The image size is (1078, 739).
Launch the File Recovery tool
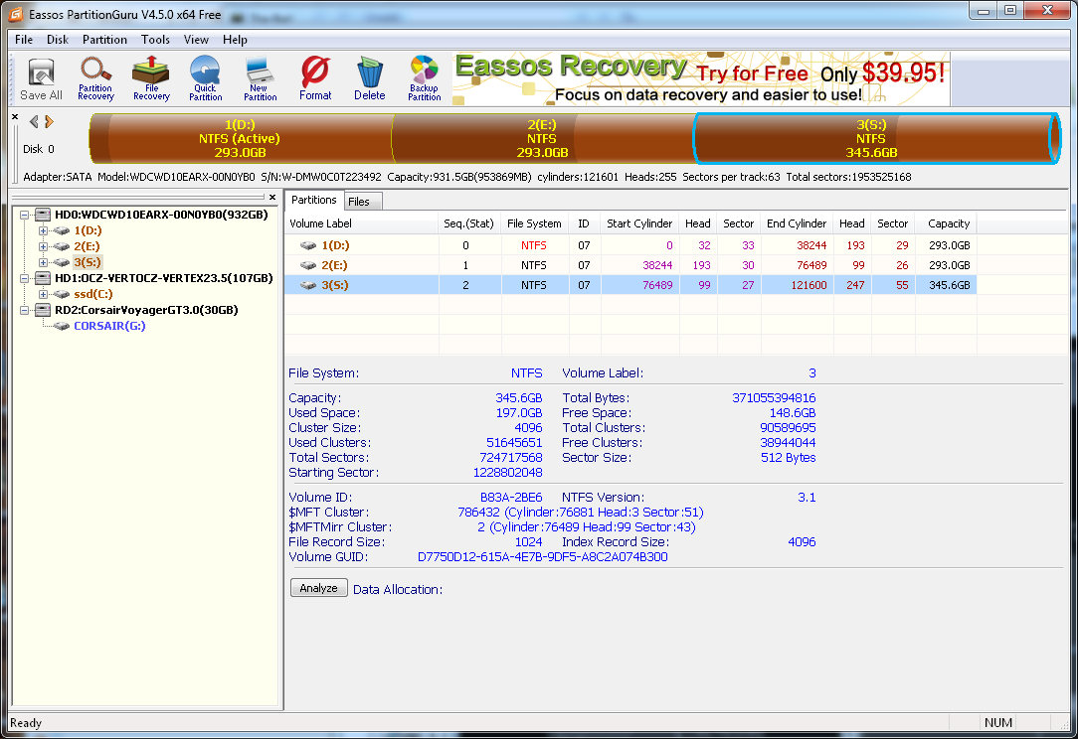(151, 79)
